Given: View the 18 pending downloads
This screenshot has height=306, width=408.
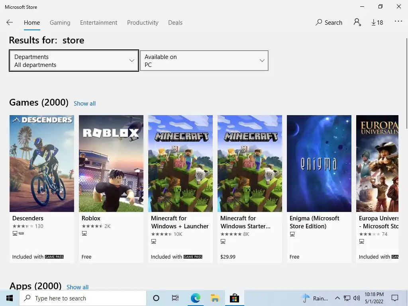Looking at the screenshot, I should click(x=377, y=23).
